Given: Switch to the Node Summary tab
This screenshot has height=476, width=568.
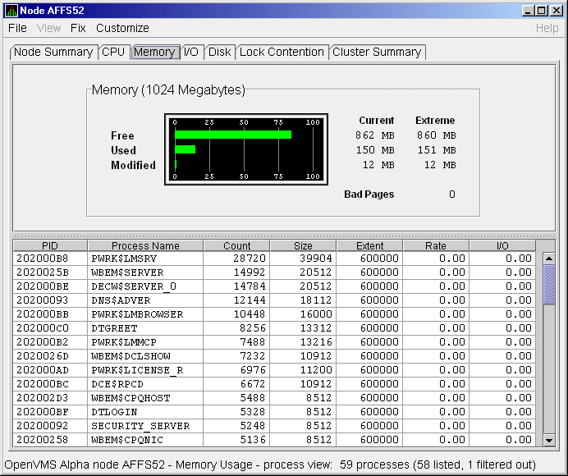Looking at the screenshot, I should (x=53, y=52).
